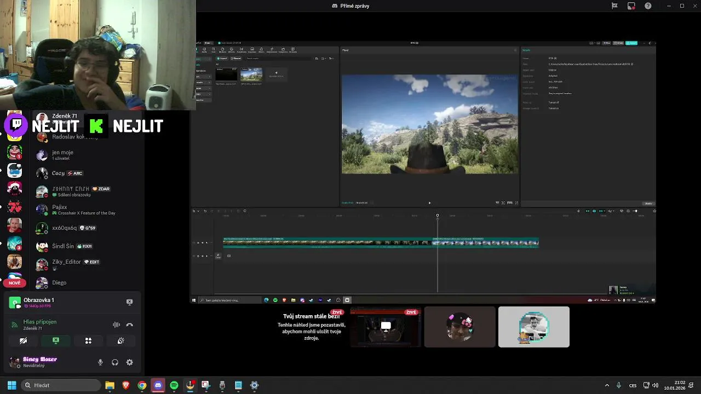This screenshot has height=394, width=701.
Task: Select second clip on CapCut timeline
Action: (486, 243)
